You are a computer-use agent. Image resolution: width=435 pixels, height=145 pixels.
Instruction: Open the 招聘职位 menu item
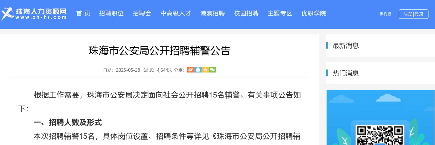click(x=111, y=13)
